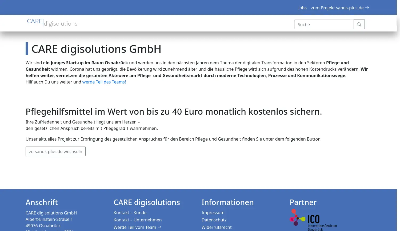400x231 pixels.
Task: Open the 'Kontakt – Kunde' footer link
Action: coord(130,213)
